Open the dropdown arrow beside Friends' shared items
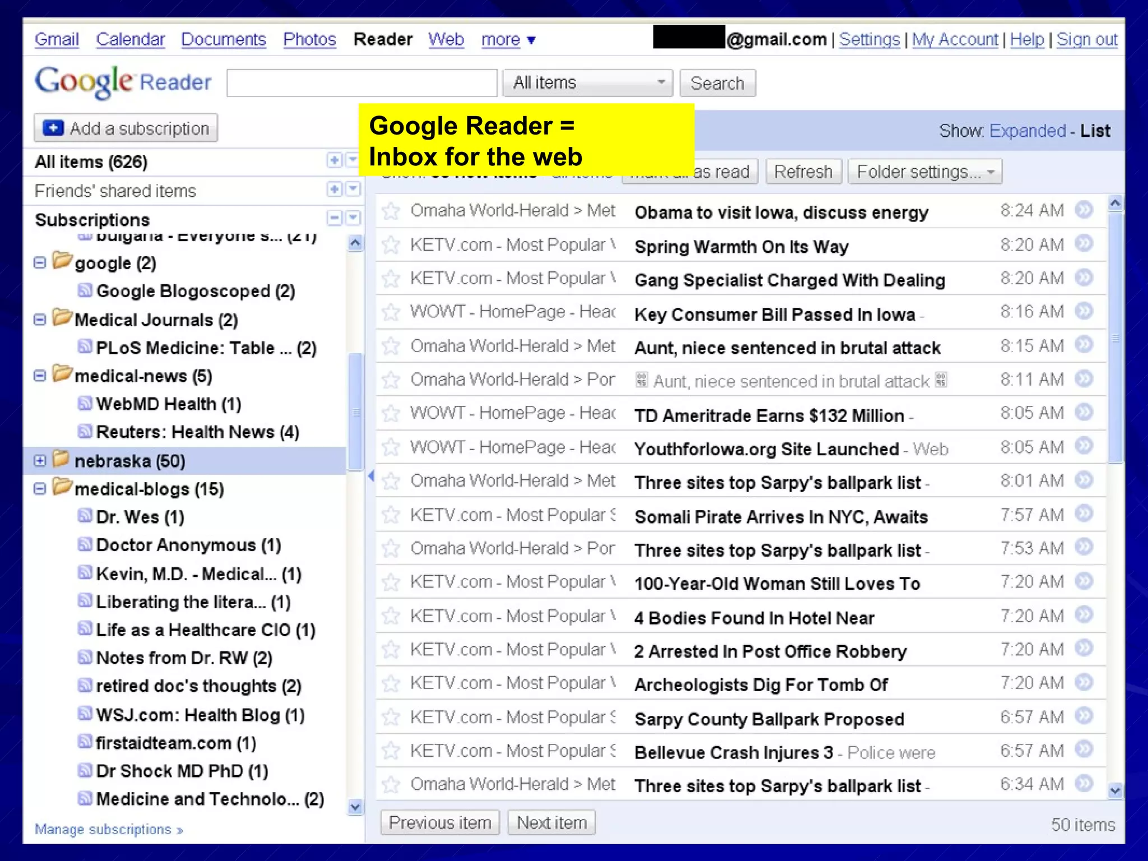This screenshot has width=1148, height=861. tap(353, 189)
